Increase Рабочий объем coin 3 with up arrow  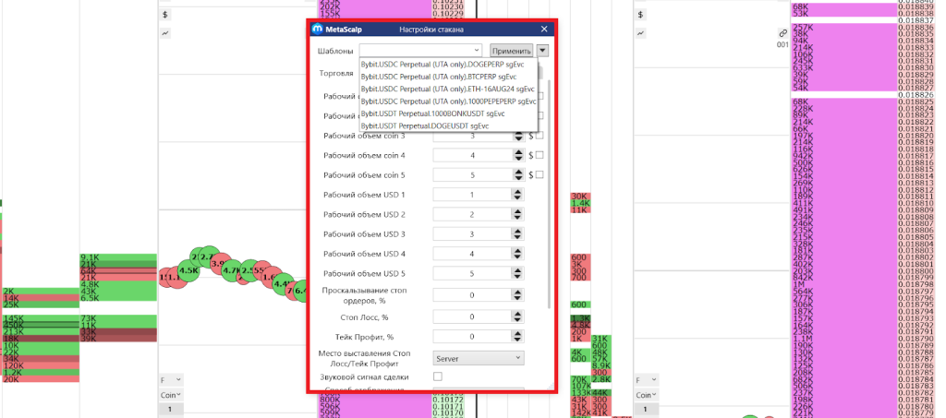click(518, 133)
